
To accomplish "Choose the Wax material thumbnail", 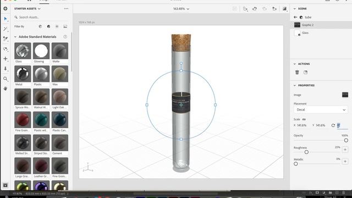I will pyautogui.click(x=60, y=74).
